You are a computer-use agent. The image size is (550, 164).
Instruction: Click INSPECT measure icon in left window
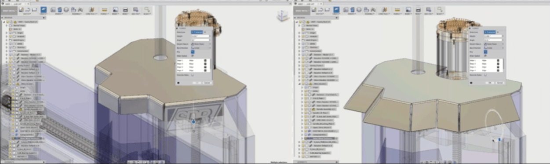coord(104,10)
